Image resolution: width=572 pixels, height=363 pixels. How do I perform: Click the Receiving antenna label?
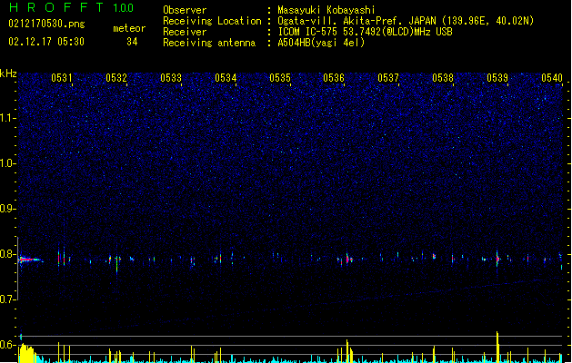pyautogui.click(x=209, y=43)
